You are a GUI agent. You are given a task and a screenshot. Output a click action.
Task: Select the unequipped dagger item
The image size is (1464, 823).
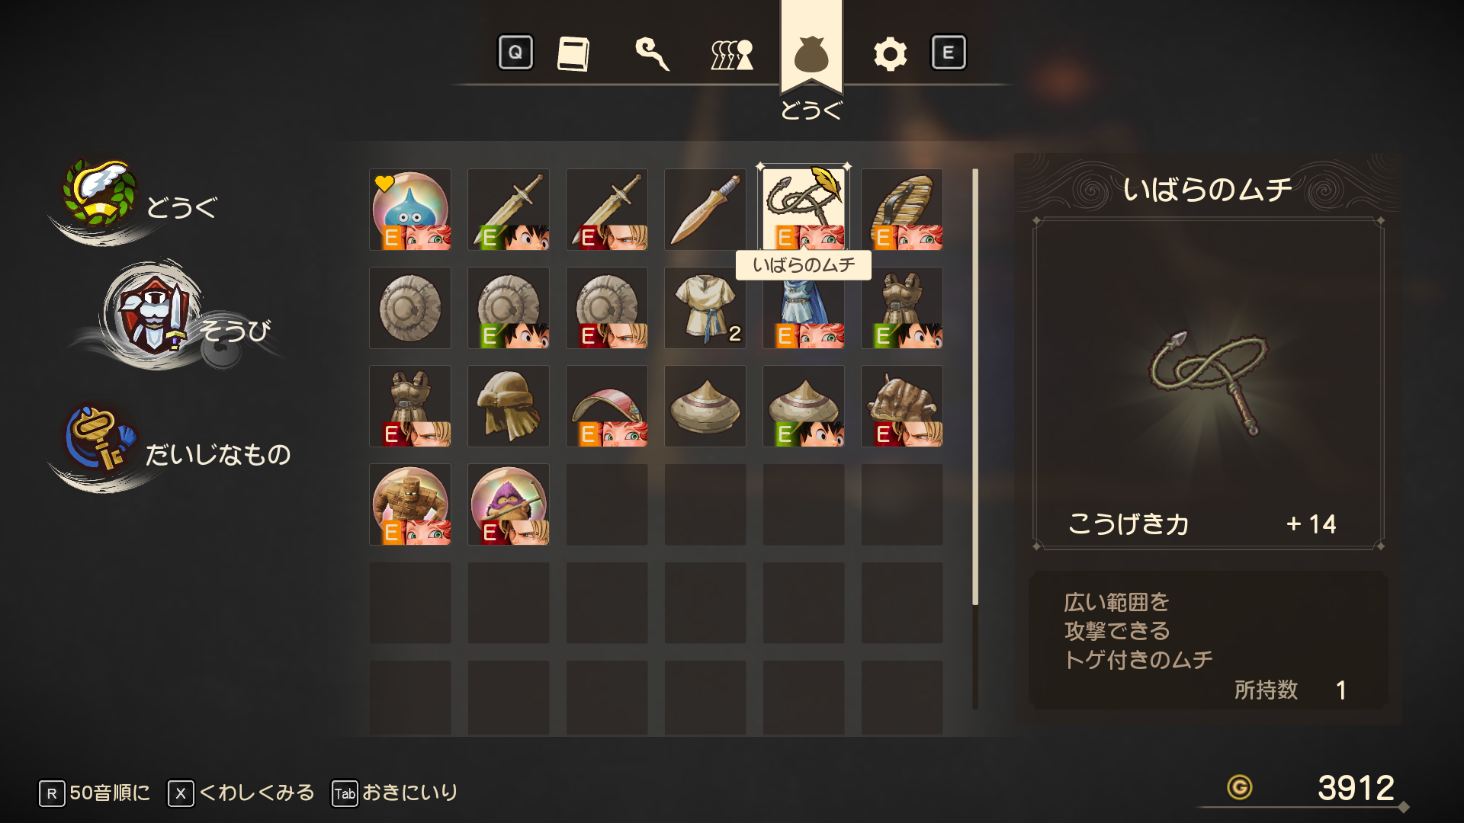pyautogui.click(x=705, y=210)
